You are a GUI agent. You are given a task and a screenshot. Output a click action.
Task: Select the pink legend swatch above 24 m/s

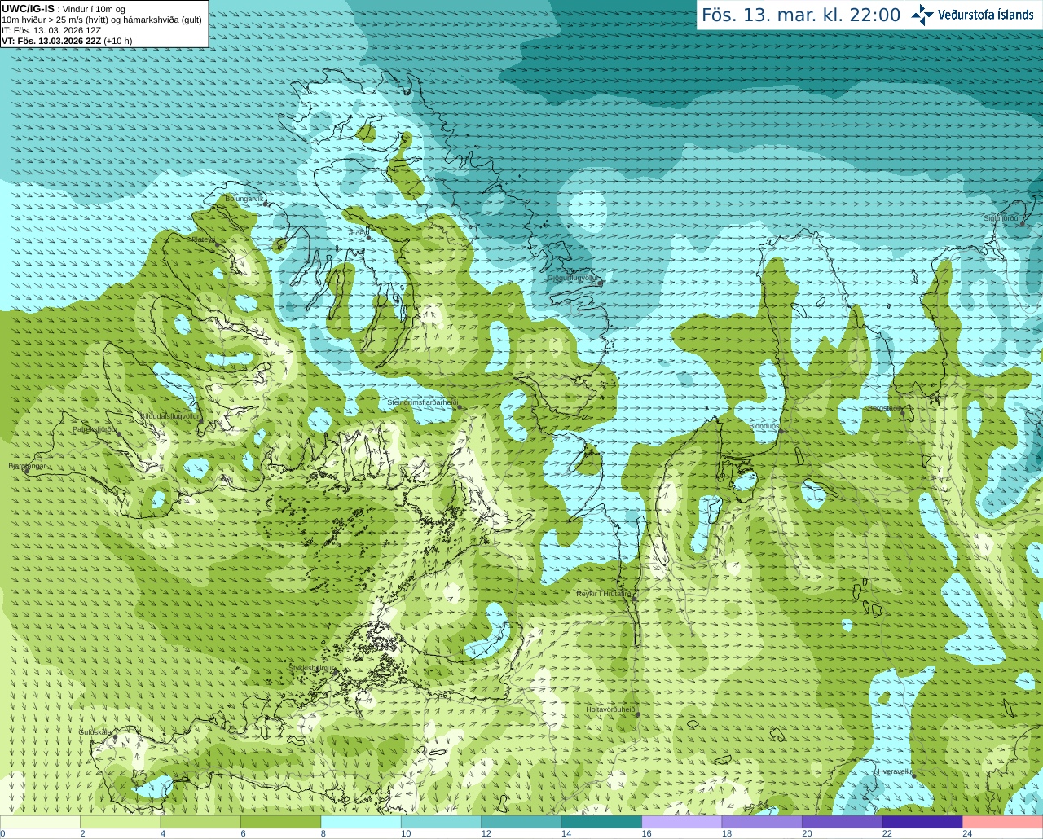point(1002,822)
